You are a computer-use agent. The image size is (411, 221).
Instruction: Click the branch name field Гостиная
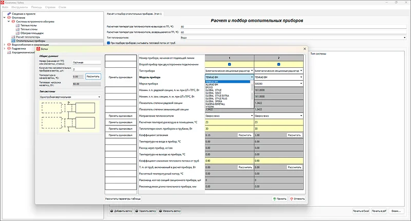click(87, 62)
